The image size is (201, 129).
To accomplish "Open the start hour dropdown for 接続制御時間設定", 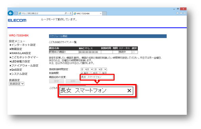I will [84, 69].
